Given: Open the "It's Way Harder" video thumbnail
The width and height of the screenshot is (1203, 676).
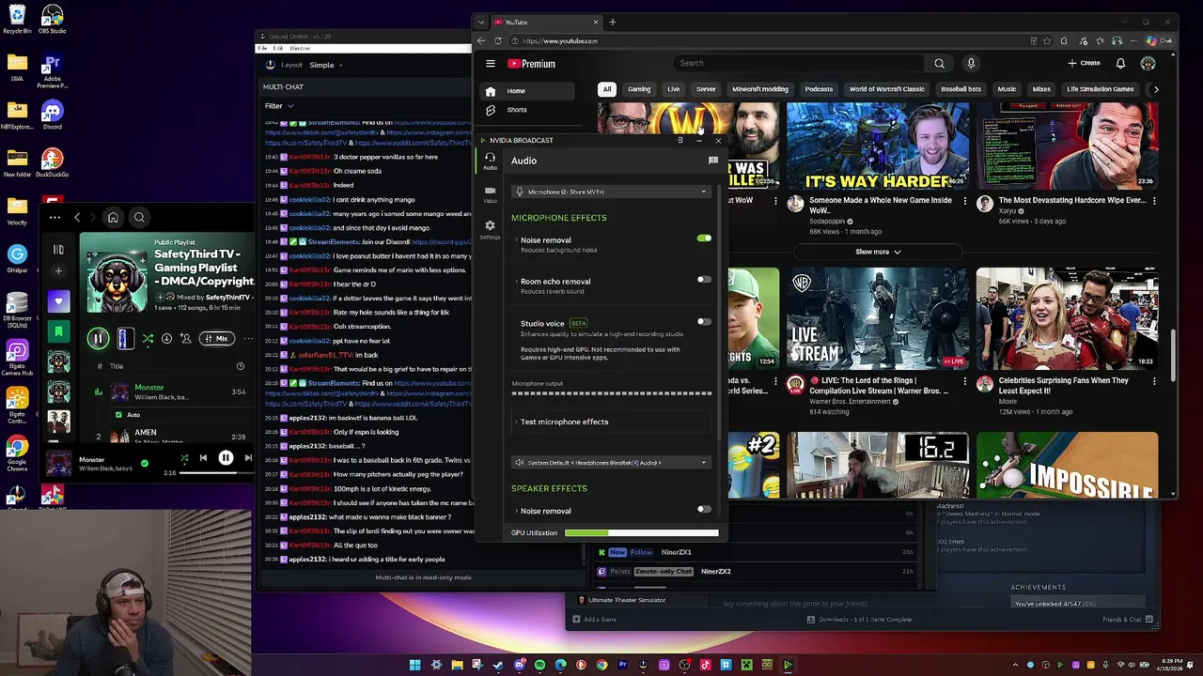Looking at the screenshot, I should pos(878,146).
